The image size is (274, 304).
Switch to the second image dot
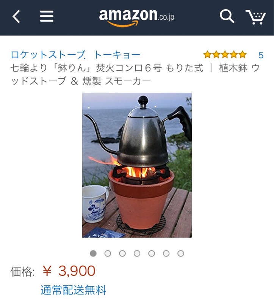coord(108,253)
